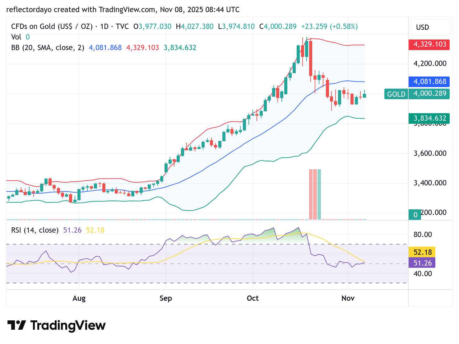Click the Aug label on time axis
Image resolution: width=459 pixels, height=344 pixels.
click(79, 298)
